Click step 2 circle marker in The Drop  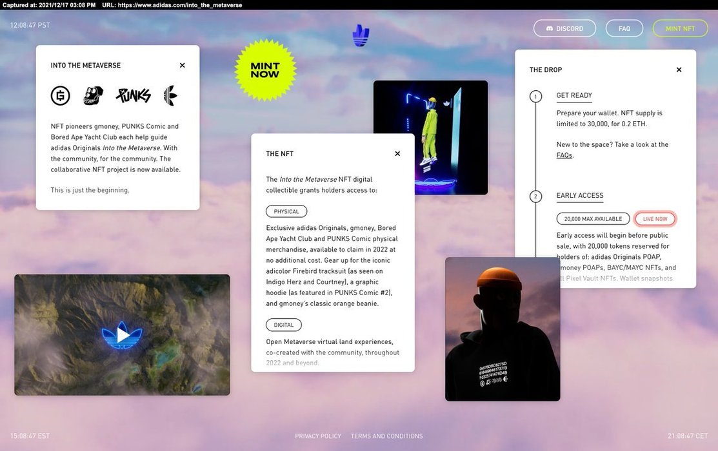pos(535,197)
